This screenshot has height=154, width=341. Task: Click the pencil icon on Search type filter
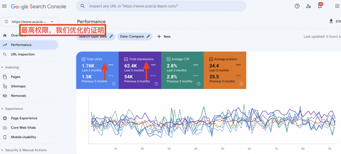click(x=111, y=36)
